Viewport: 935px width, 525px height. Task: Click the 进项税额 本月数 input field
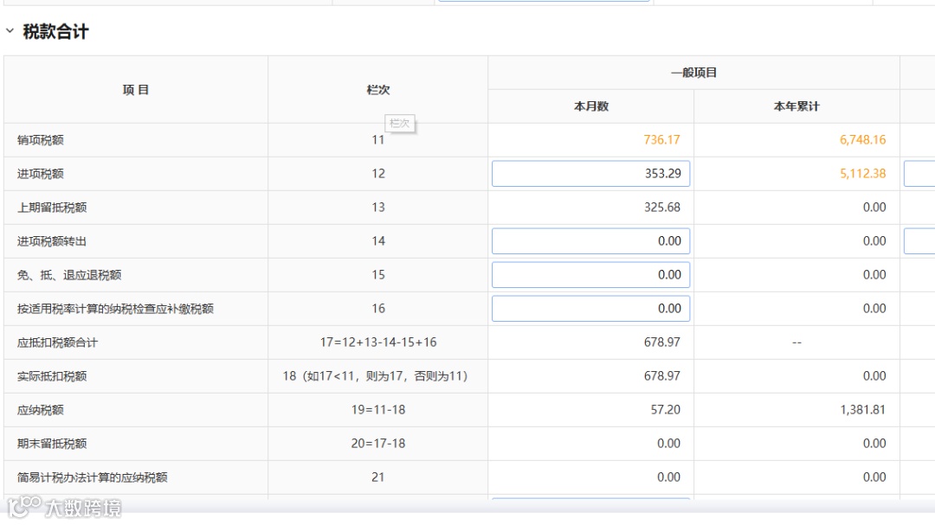pos(590,174)
